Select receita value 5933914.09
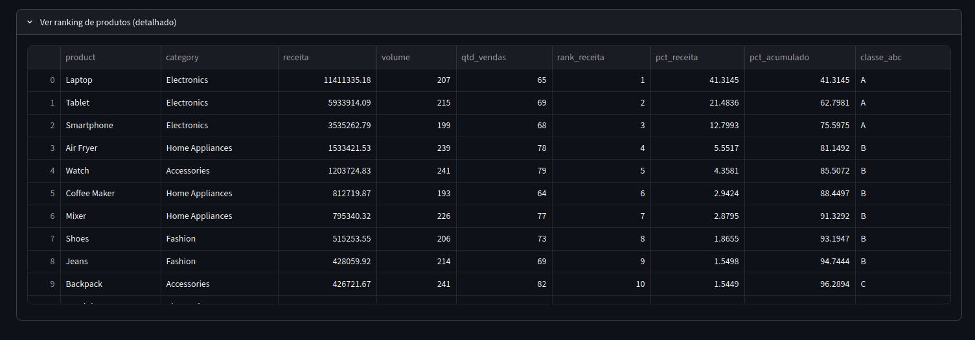Viewport: 975px width, 340px height. coord(327,103)
